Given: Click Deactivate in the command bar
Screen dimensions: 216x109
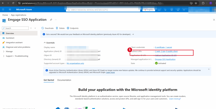Looking at the screenshot, I should pyautogui.click(x=47, y=28).
